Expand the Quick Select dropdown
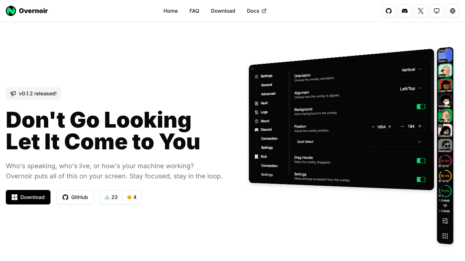This screenshot has width=465, height=261. pyautogui.click(x=360, y=142)
